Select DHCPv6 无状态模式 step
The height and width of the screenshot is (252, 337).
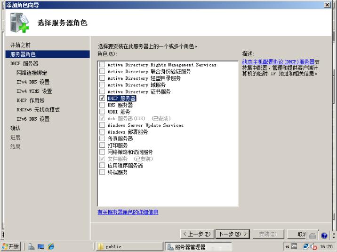[38, 110]
